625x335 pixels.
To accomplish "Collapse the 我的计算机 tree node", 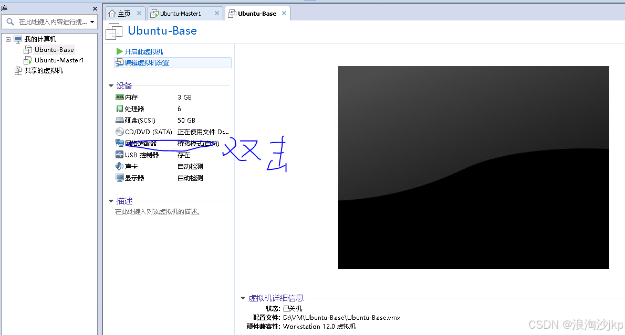I will click(x=8, y=39).
